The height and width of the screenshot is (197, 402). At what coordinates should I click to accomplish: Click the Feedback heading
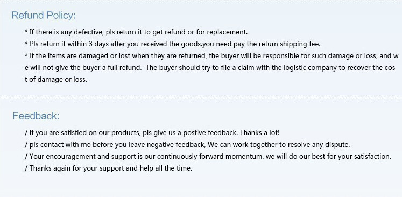(36, 116)
